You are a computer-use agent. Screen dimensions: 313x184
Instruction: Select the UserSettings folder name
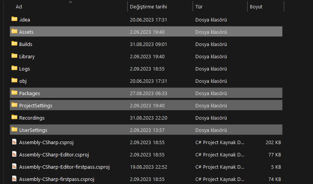(33, 130)
